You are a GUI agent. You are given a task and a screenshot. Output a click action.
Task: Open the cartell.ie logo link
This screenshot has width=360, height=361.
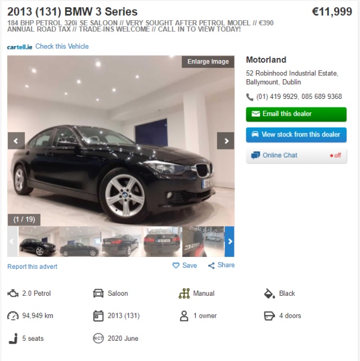20,47
